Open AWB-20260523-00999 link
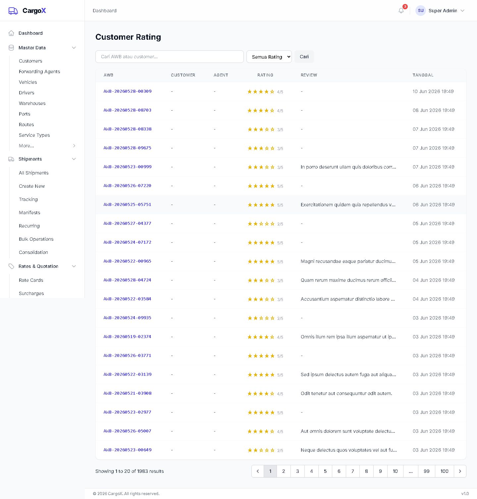The width and height of the screenshot is (477, 499). [128, 167]
